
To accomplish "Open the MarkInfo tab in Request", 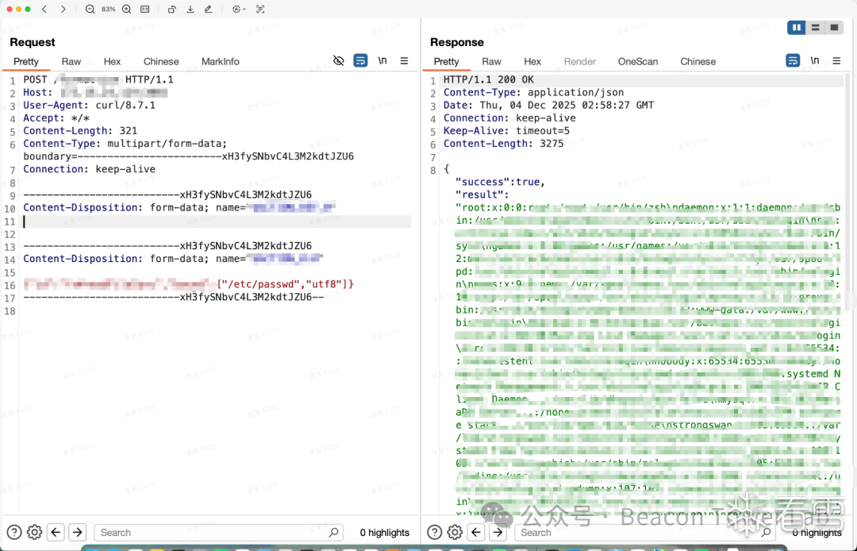I will pyautogui.click(x=221, y=62).
